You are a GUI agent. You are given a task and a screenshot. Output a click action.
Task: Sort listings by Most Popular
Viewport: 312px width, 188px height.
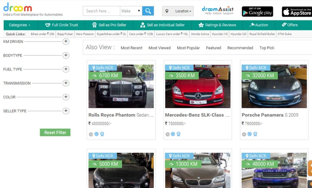(188, 48)
